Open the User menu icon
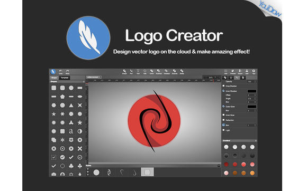The height and width of the screenshot is (191, 307). (x=247, y=72)
